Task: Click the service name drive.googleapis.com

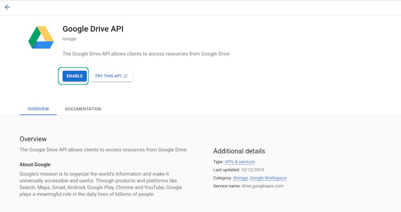Action: [262, 186]
